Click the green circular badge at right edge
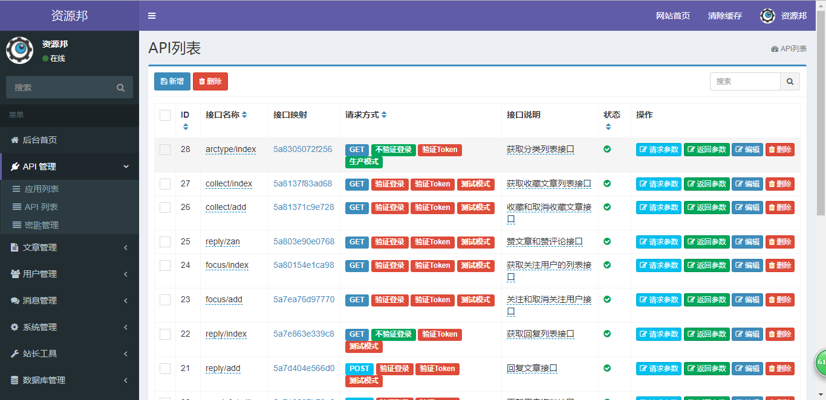Image resolution: width=826 pixels, height=400 pixels. 821,362
